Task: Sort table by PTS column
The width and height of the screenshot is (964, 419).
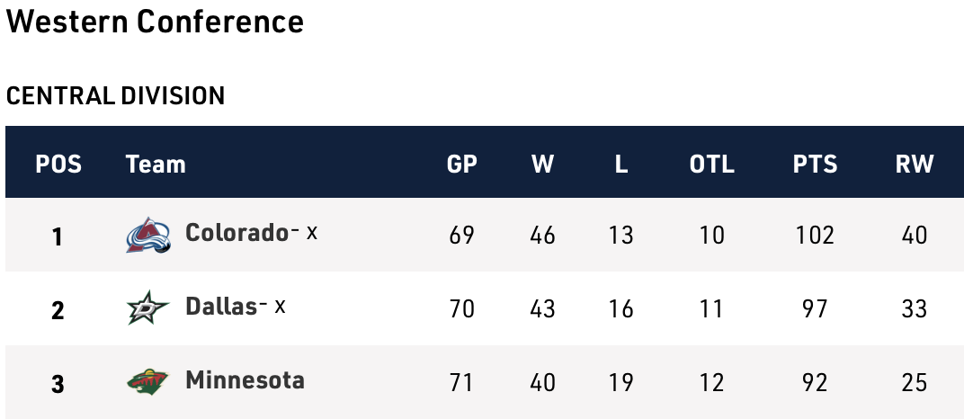Action: tap(815, 164)
